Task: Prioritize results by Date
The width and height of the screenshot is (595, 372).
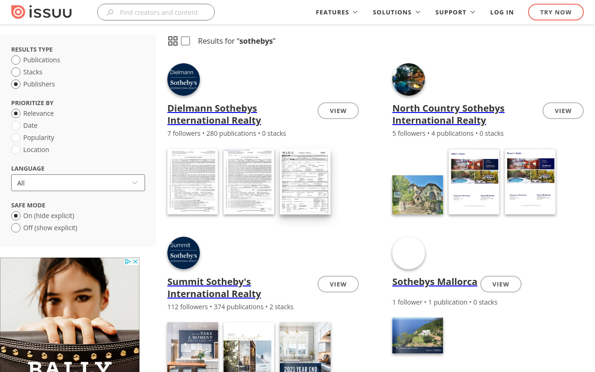Action: [x=16, y=126]
